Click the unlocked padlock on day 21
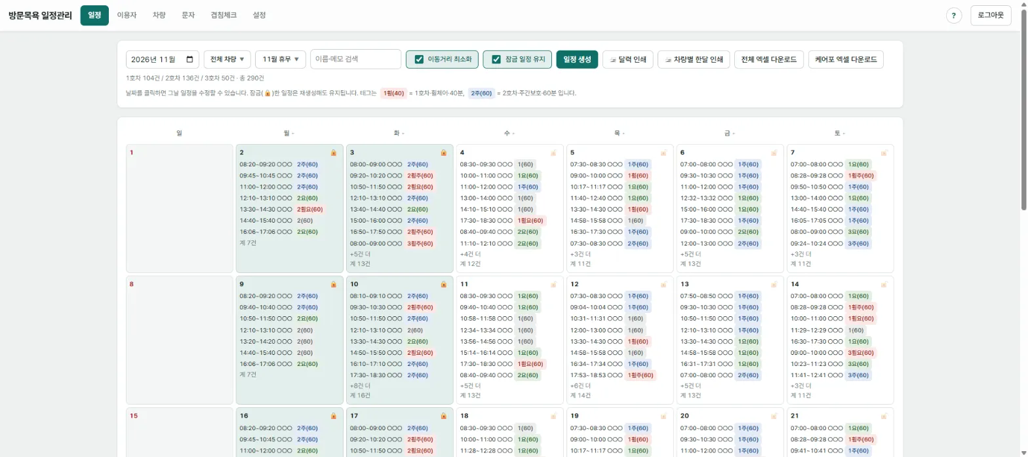The image size is (1028, 457). coord(884,416)
